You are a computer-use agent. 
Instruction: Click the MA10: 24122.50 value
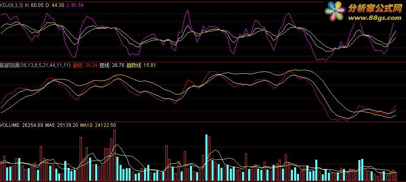[98, 125]
